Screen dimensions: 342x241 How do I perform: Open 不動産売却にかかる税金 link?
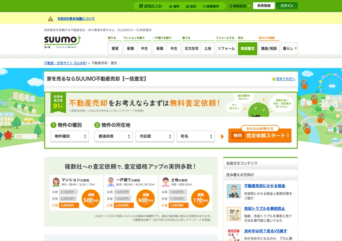264,186
